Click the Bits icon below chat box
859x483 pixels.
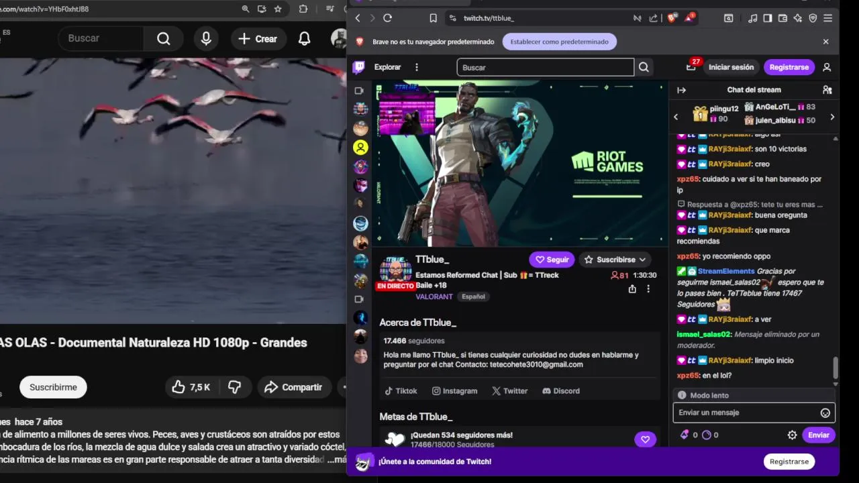coord(685,435)
